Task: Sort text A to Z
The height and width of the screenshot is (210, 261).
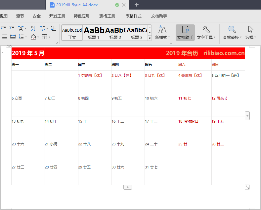Action: pos(33,28)
